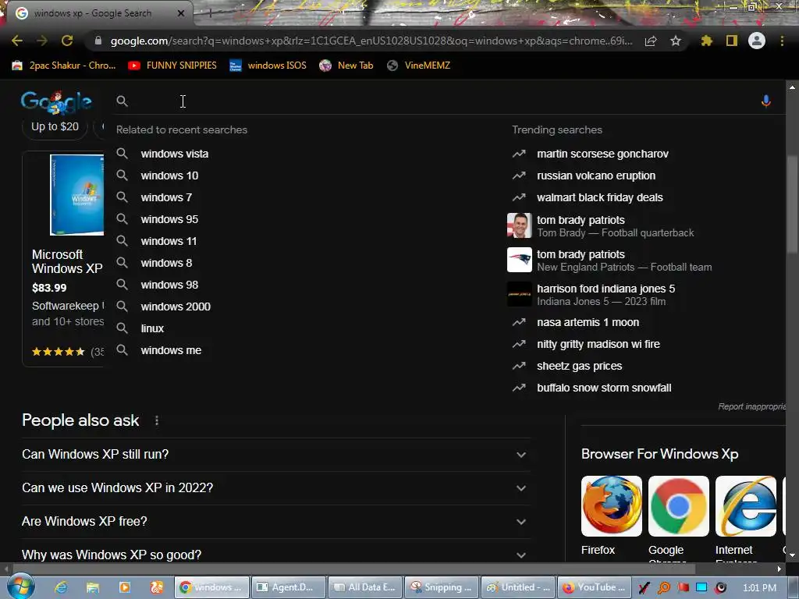Reload the page with the refresh icon
This screenshot has height=599, width=799.
point(67,41)
